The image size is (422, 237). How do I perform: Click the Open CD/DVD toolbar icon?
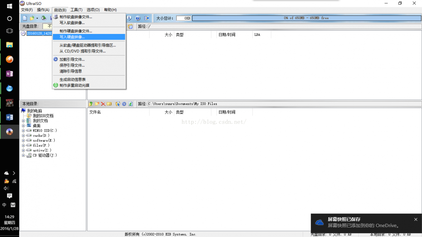[x=44, y=18]
